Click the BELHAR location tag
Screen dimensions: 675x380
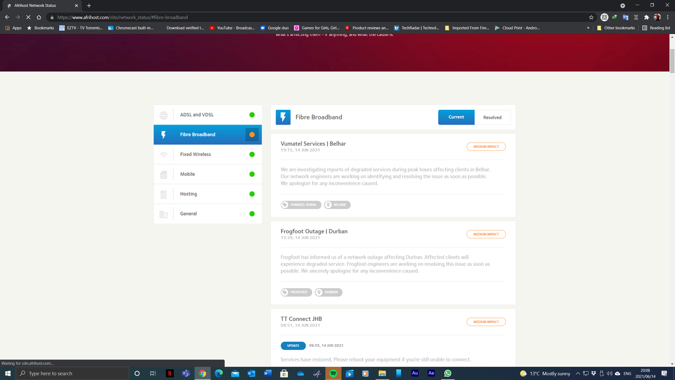(337, 205)
